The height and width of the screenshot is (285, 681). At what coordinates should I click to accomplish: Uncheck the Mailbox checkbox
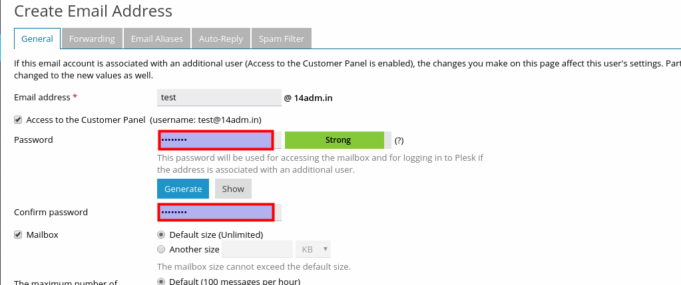point(18,235)
